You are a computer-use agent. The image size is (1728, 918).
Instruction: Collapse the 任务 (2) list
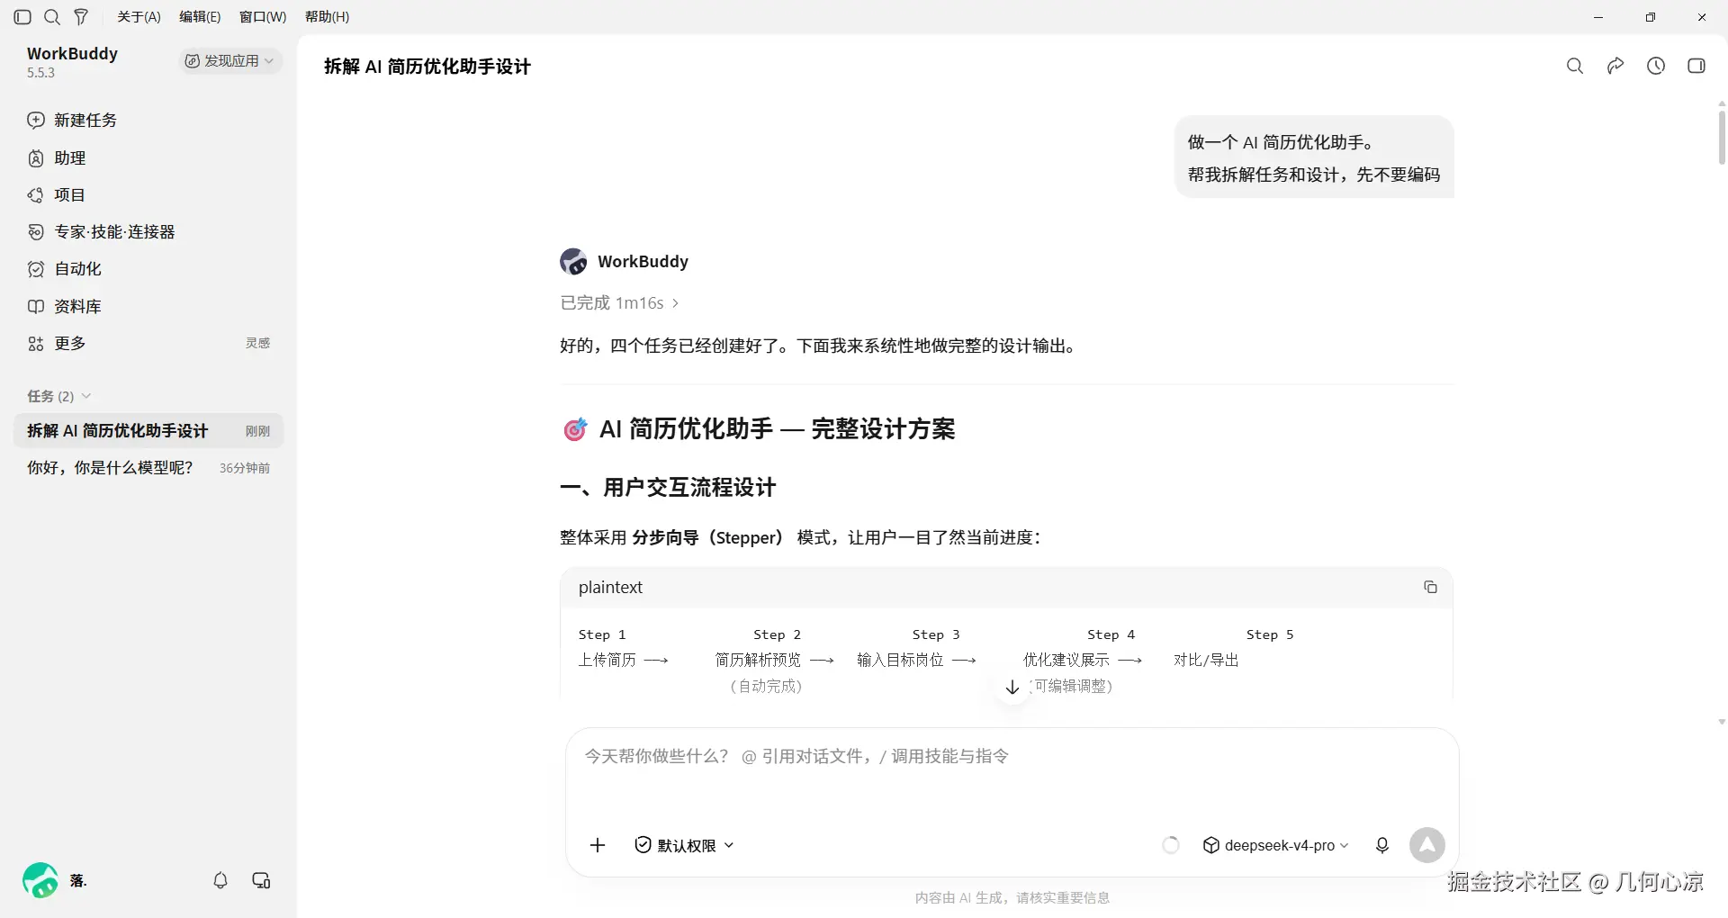click(x=59, y=396)
